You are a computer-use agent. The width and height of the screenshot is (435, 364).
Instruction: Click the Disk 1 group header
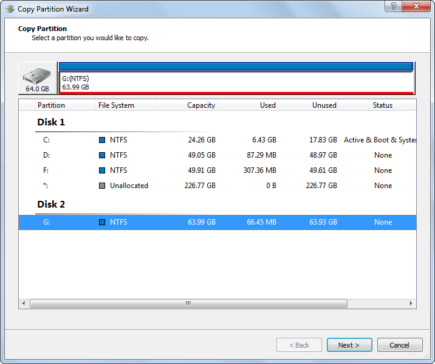51,122
